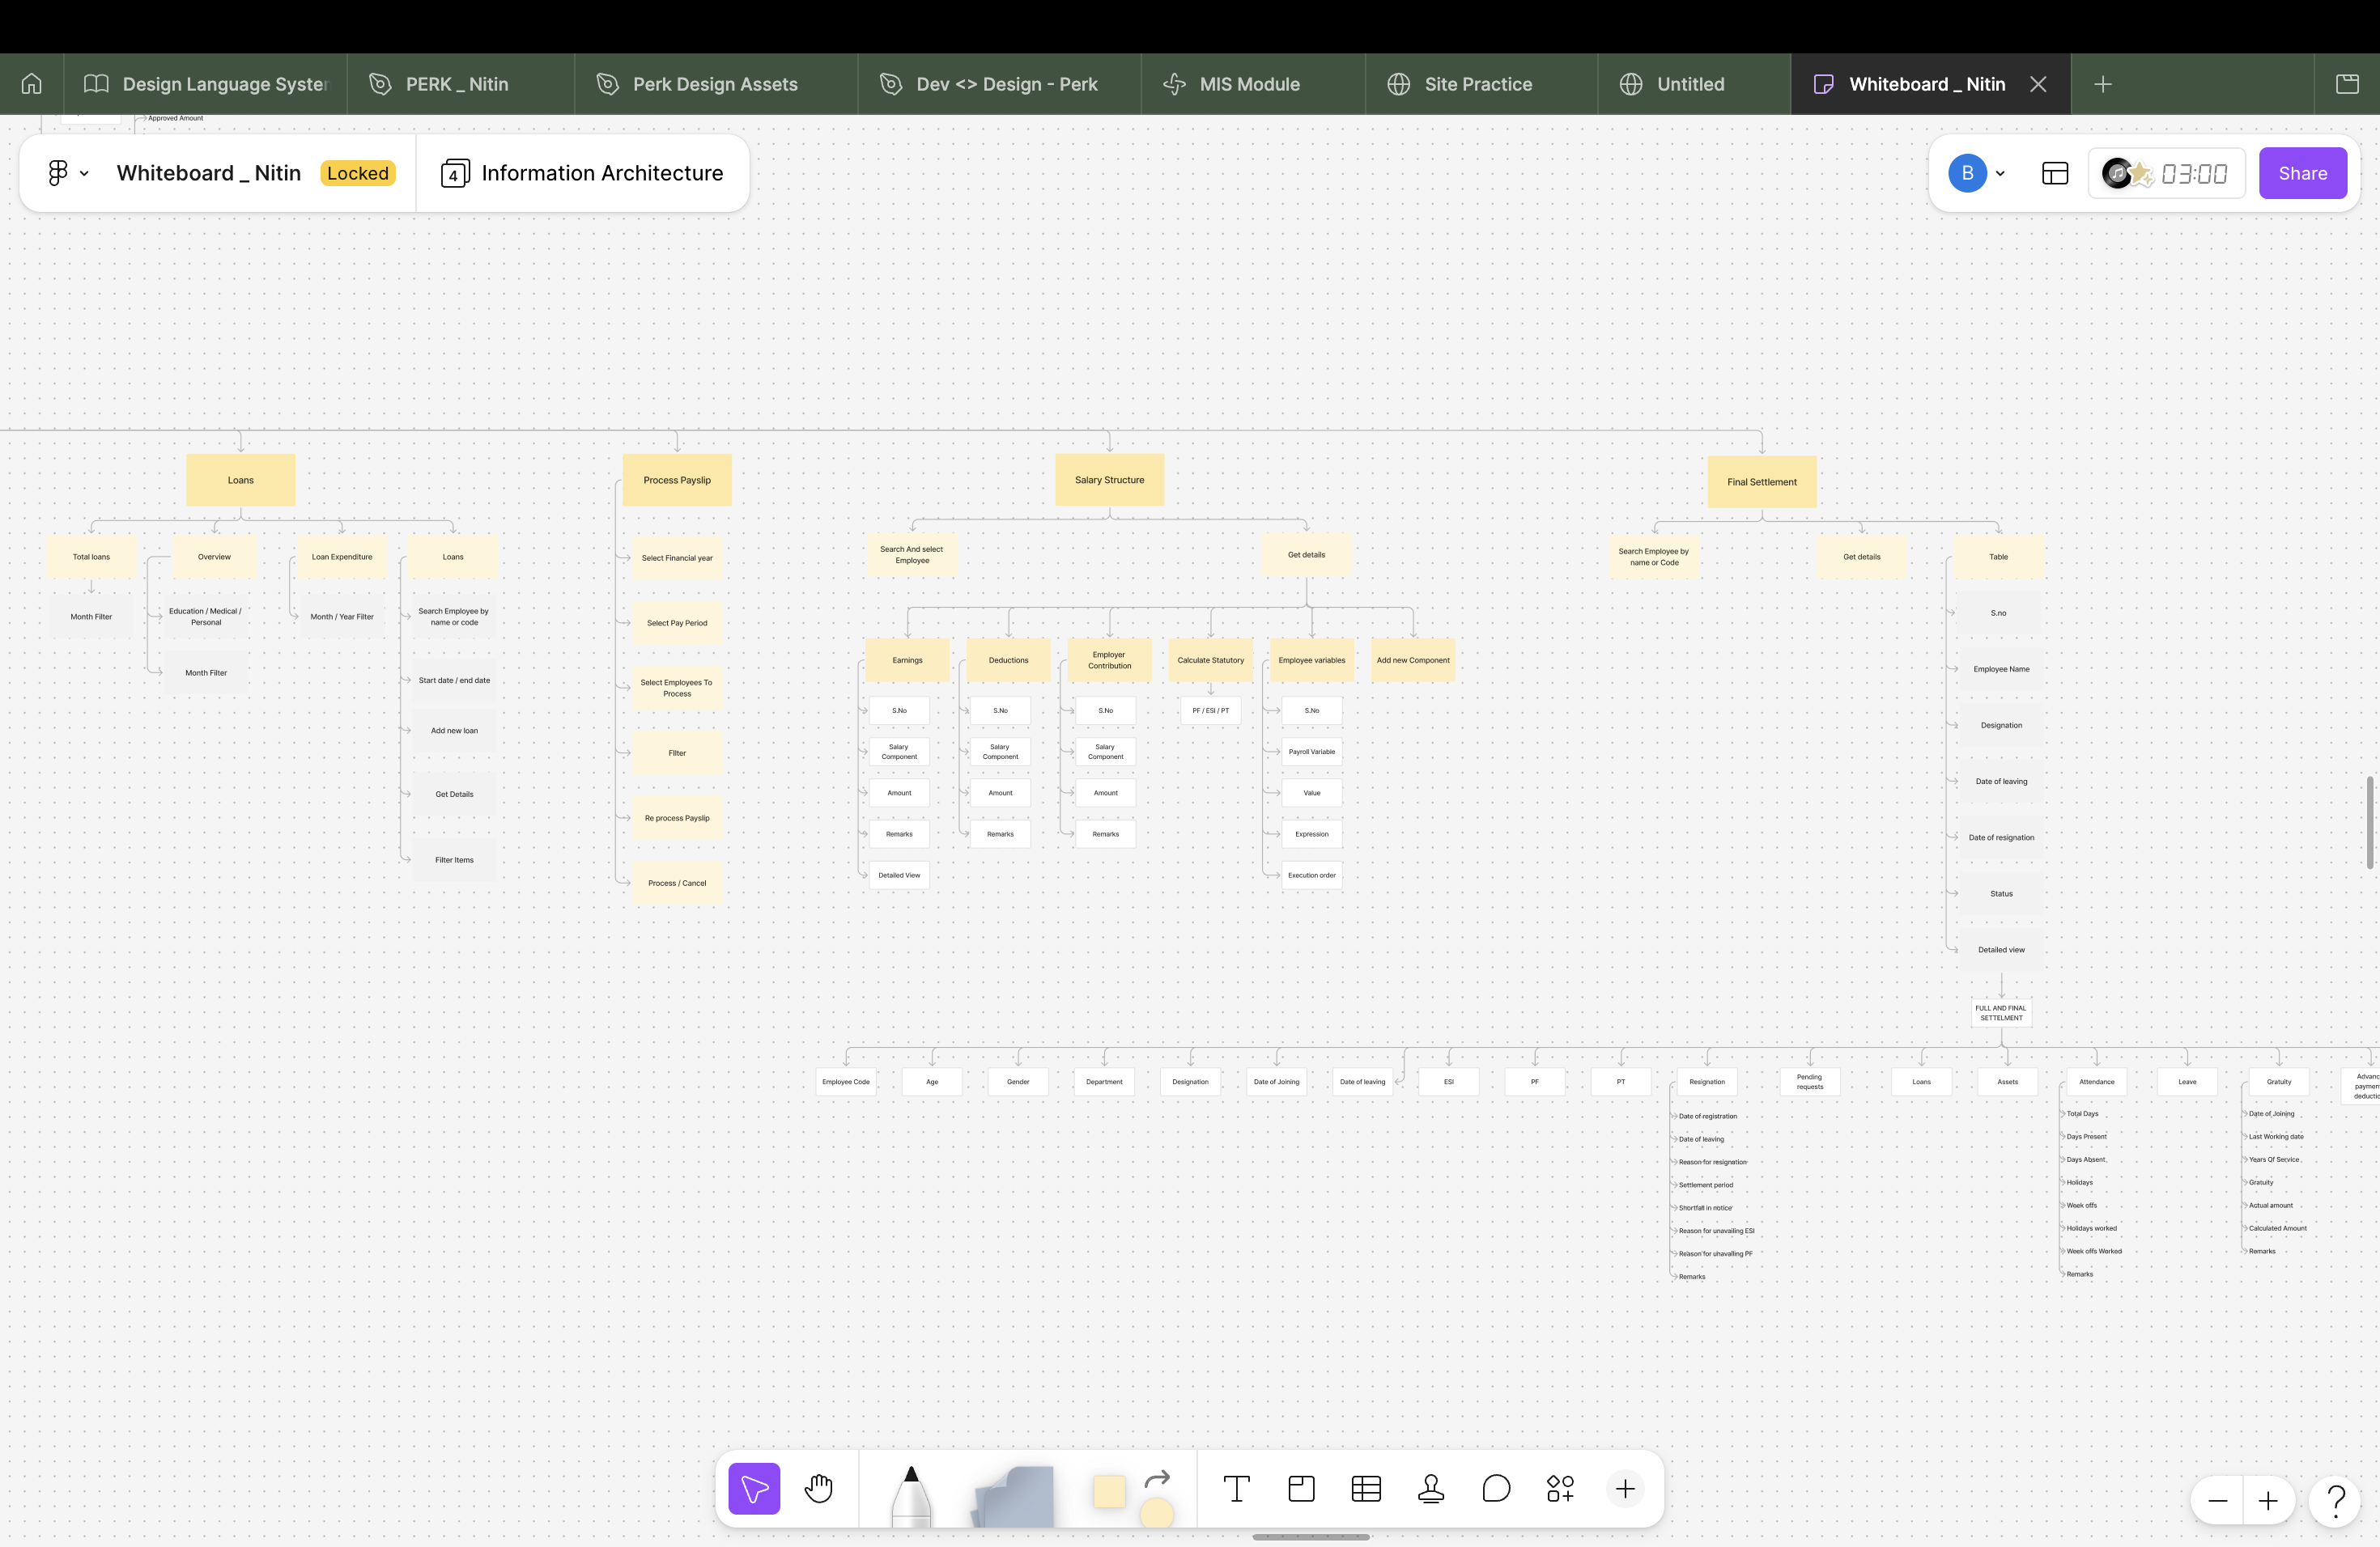Viewport: 2380px width, 1547px height.
Task: Open the More tools plus button
Action: click(x=1625, y=1488)
